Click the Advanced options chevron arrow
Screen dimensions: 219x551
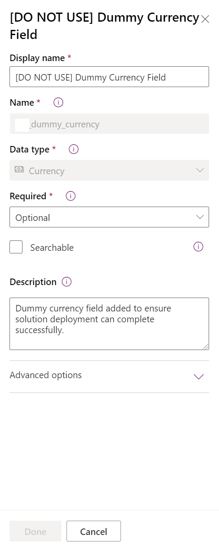click(199, 376)
